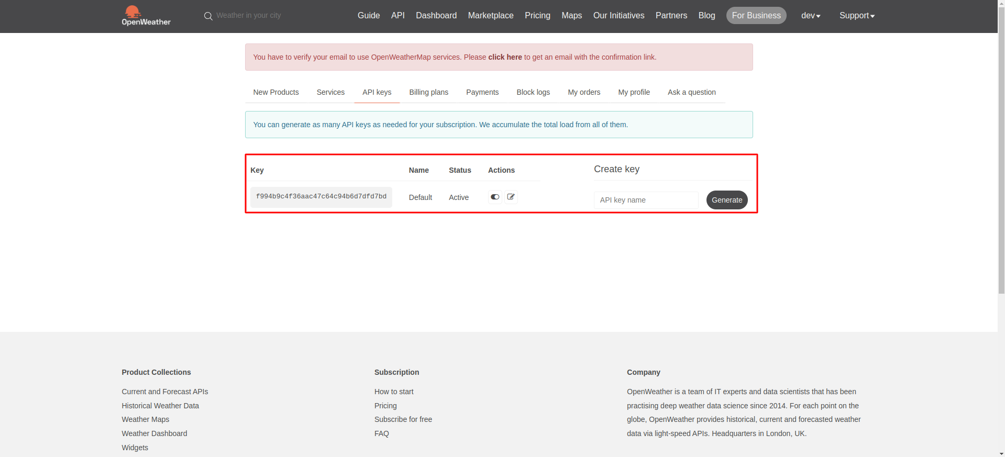
Task: Open the Widgets footer link
Action: [135, 448]
